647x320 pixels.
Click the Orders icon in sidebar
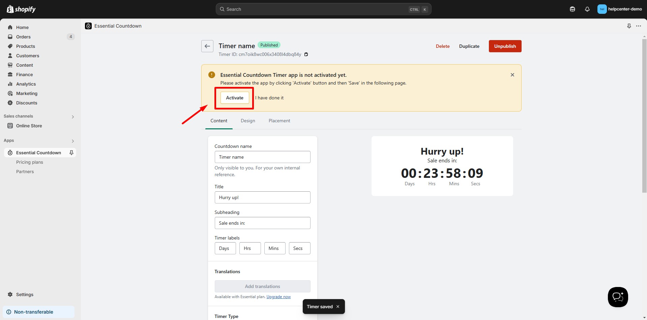10,37
